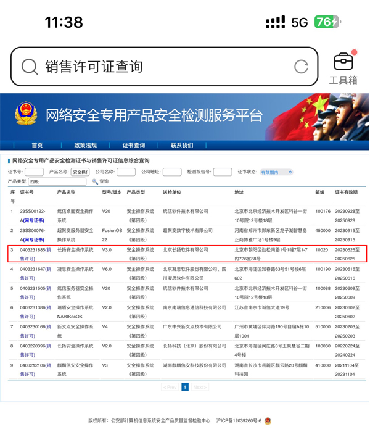The height and width of the screenshot is (445, 370).
Task: Tap the search magnifier icon in address bar
Action: pos(30,67)
